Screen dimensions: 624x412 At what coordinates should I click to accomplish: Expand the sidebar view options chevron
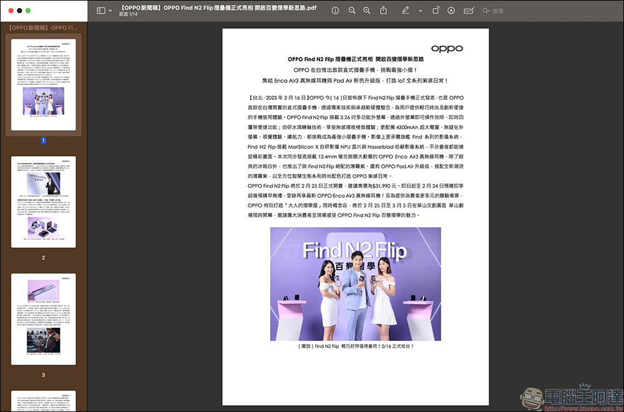tap(110, 11)
